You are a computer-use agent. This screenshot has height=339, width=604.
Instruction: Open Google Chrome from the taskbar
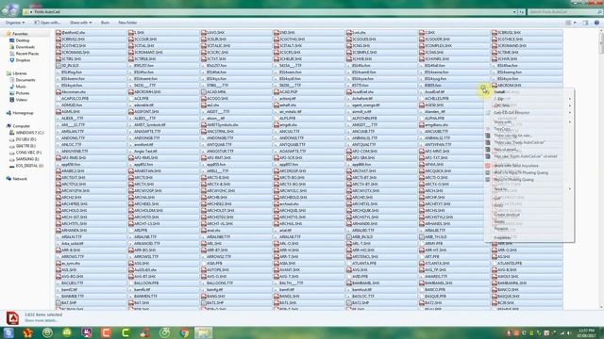185,332
